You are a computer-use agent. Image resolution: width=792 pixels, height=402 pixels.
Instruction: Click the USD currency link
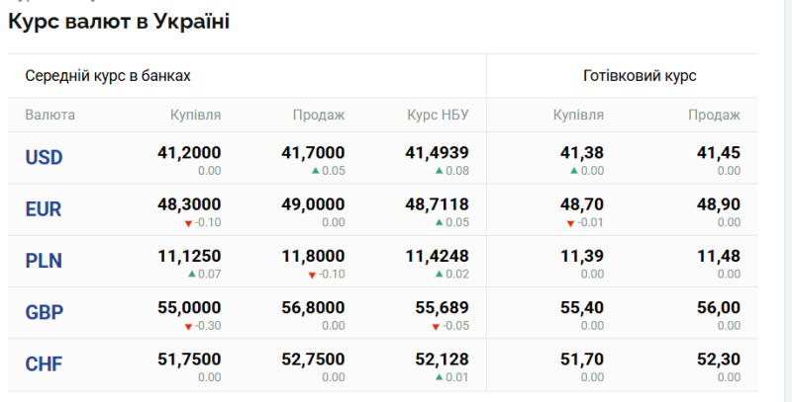tap(44, 158)
